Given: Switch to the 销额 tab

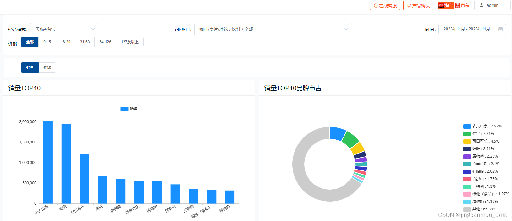Looking at the screenshot, I should coord(47,67).
